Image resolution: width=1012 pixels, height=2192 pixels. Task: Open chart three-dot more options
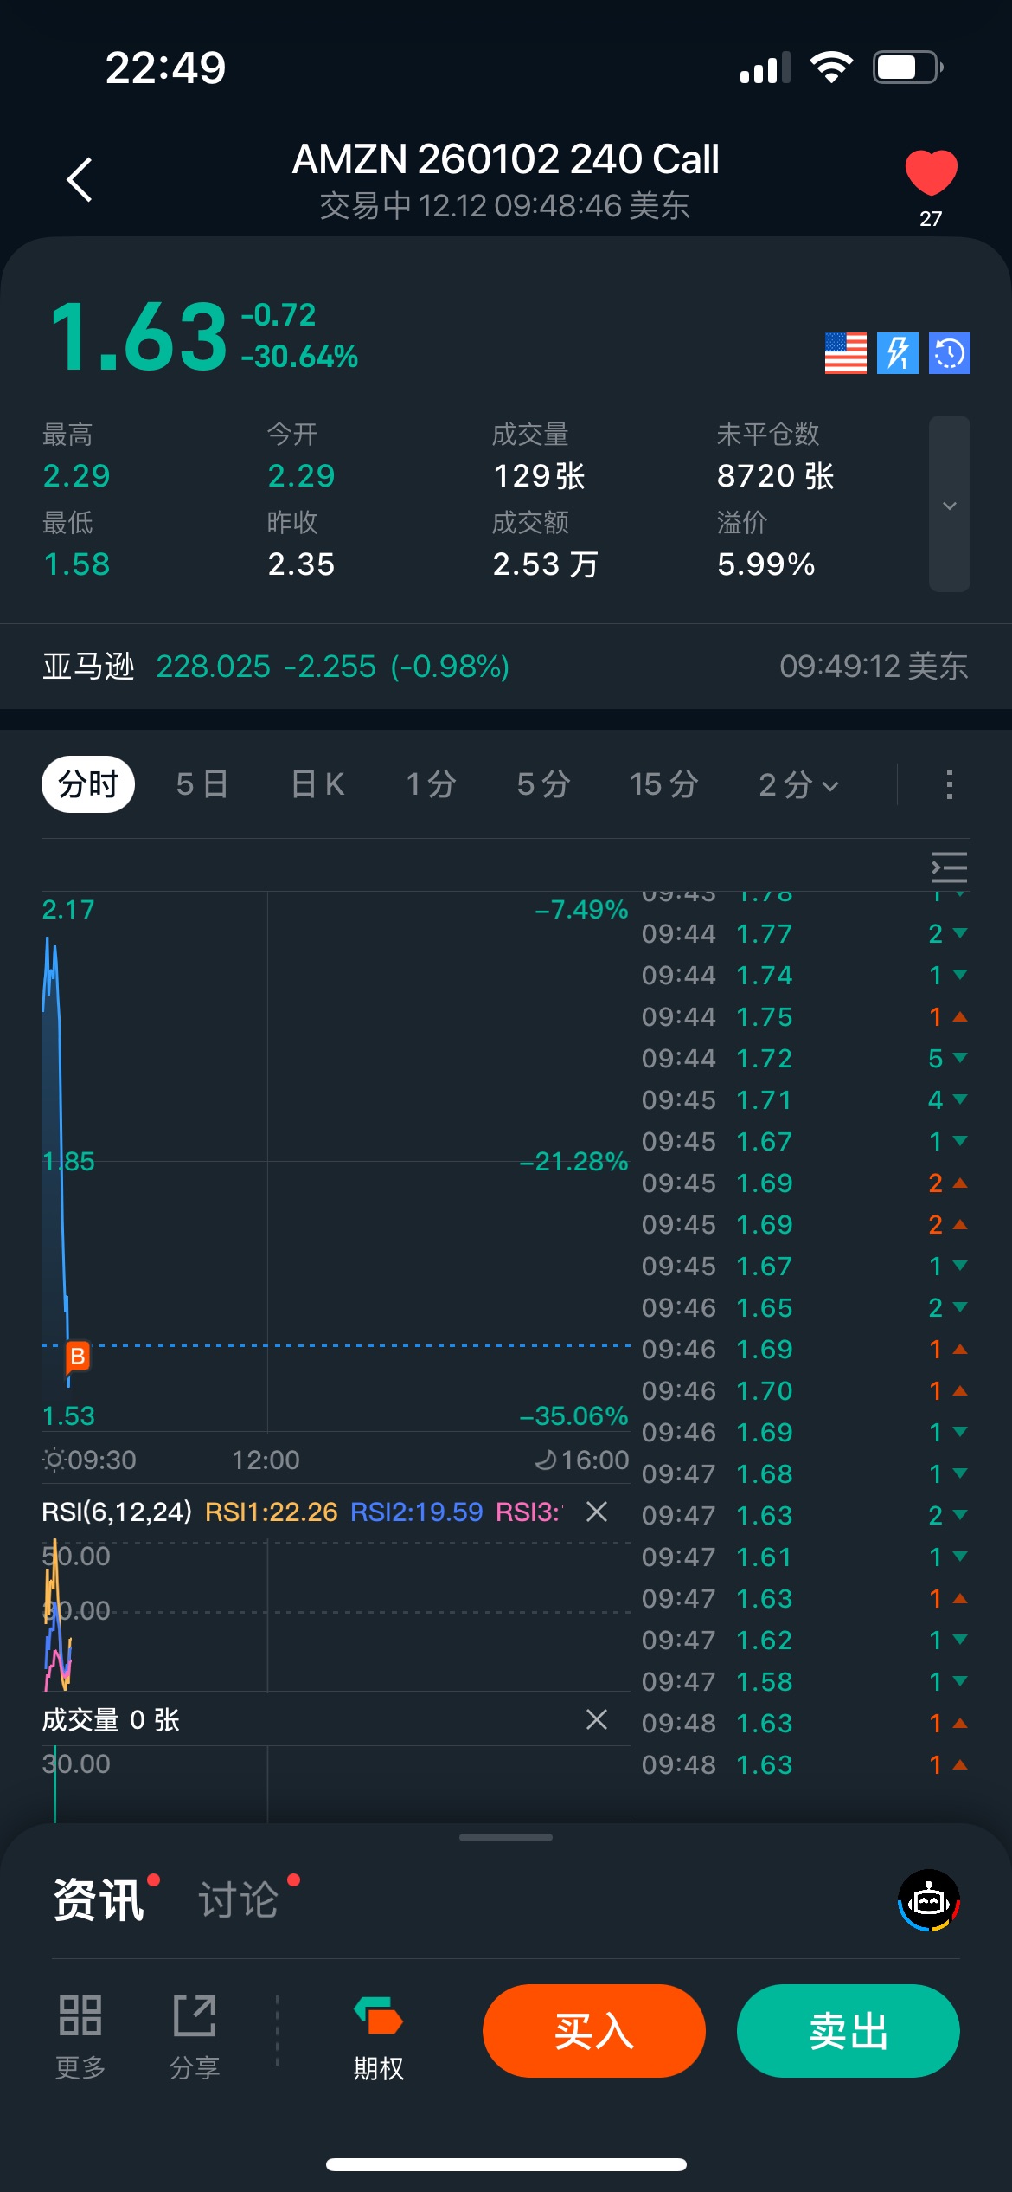click(x=949, y=784)
